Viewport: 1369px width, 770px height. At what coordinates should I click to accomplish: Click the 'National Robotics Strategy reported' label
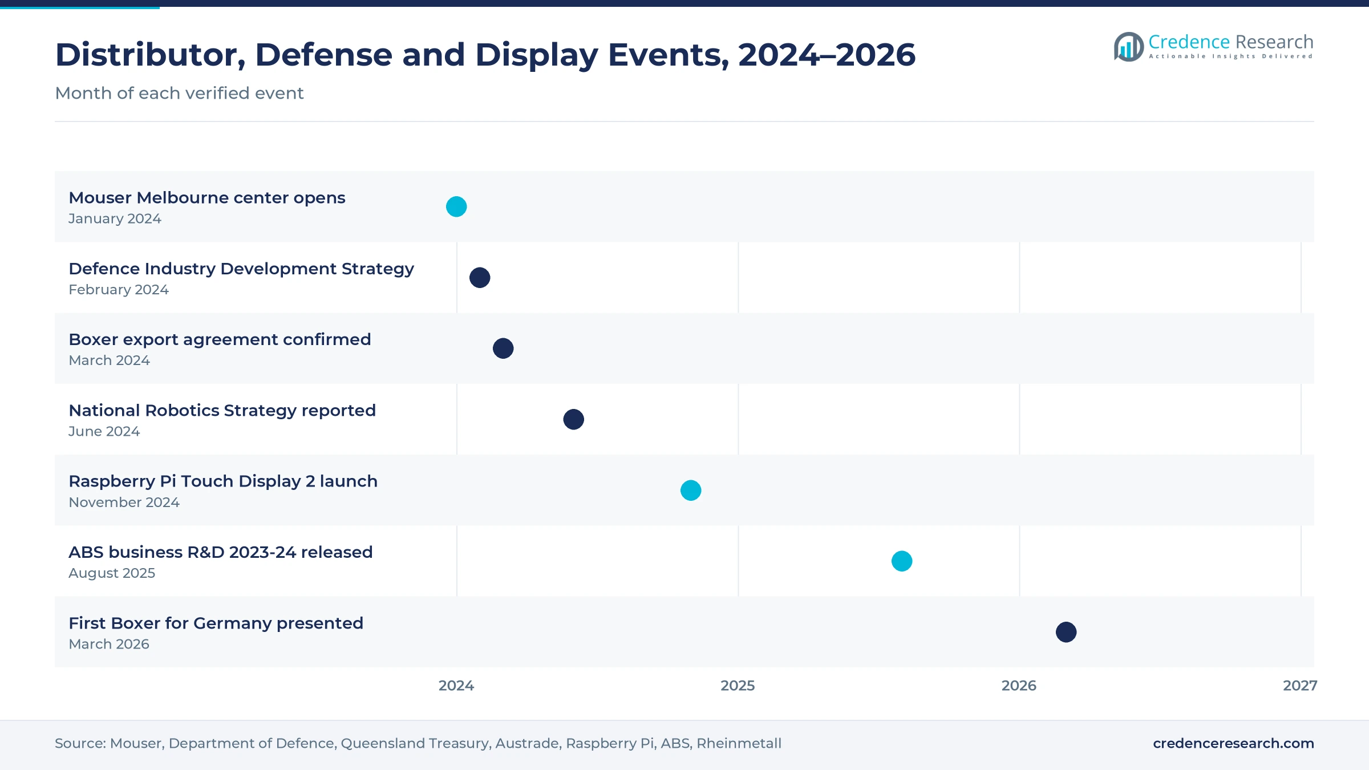(222, 411)
